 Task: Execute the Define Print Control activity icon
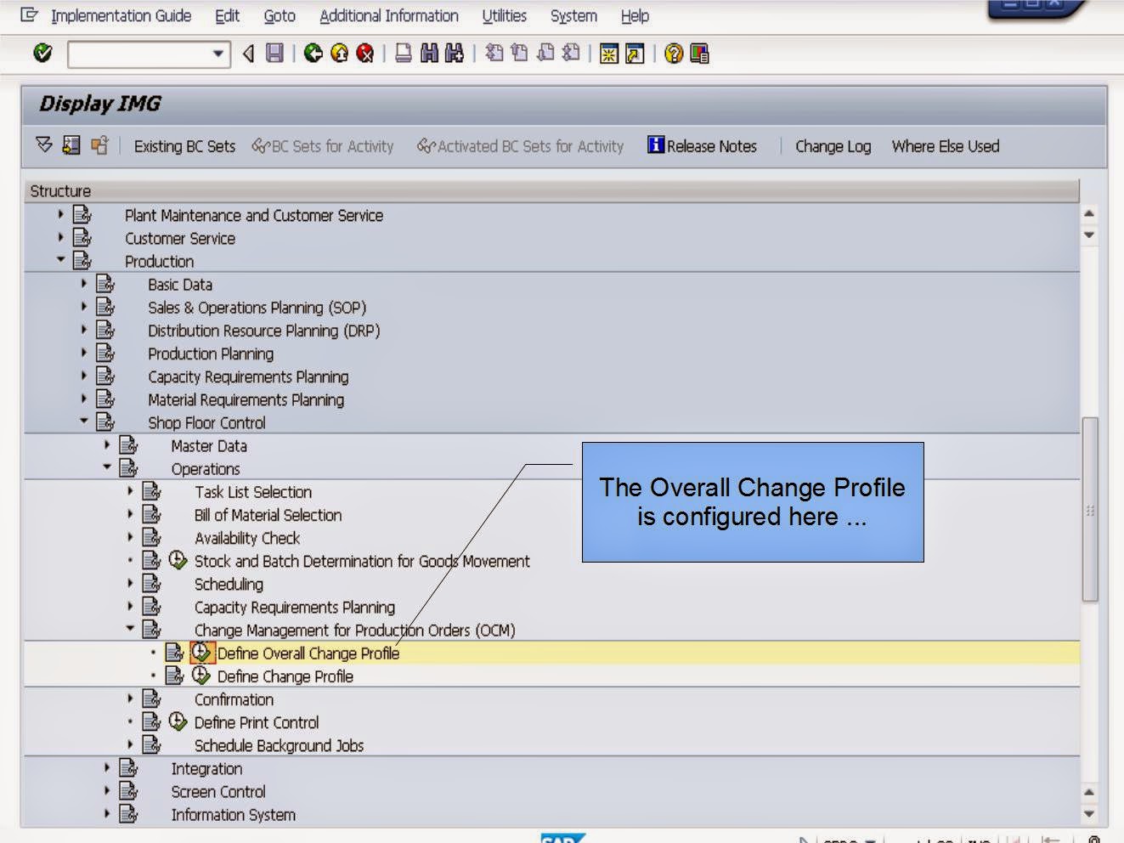pyautogui.click(x=176, y=722)
